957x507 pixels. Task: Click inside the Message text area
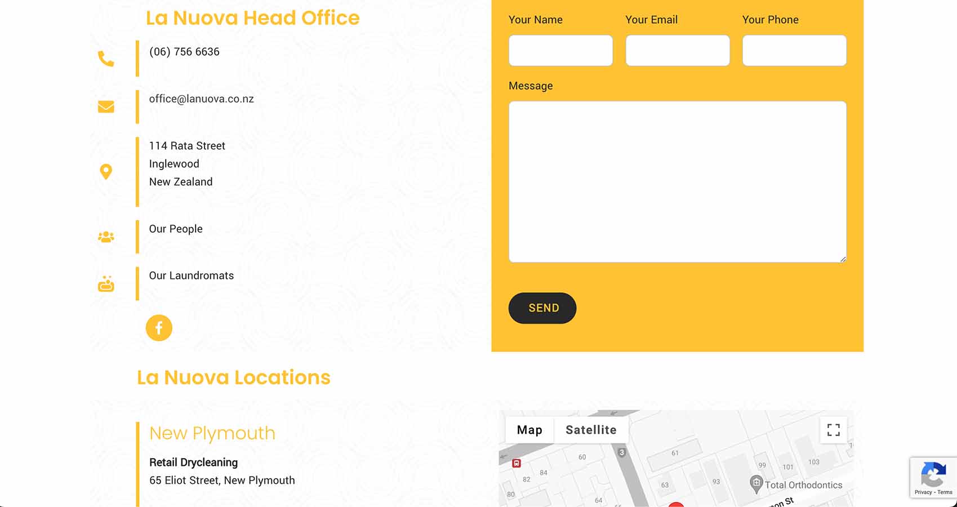[x=677, y=180]
